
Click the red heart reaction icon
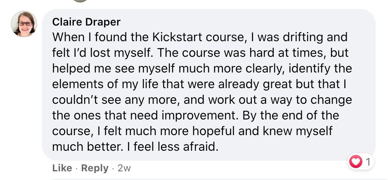pos(356,161)
